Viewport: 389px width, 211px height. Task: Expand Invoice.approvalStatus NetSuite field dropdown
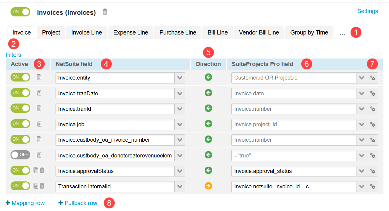[x=180, y=171]
